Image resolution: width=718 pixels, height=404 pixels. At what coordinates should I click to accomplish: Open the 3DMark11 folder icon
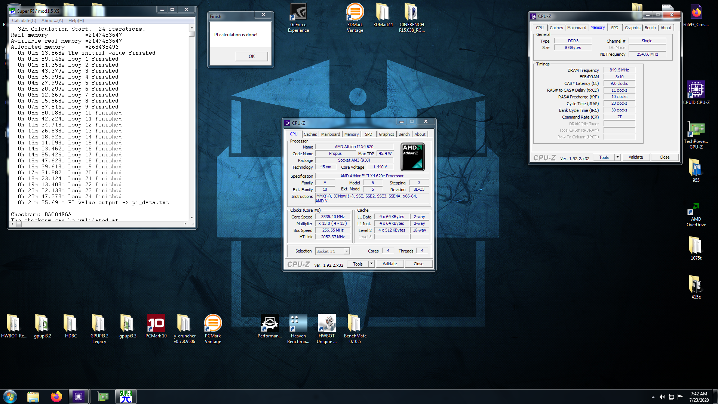[383, 15]
